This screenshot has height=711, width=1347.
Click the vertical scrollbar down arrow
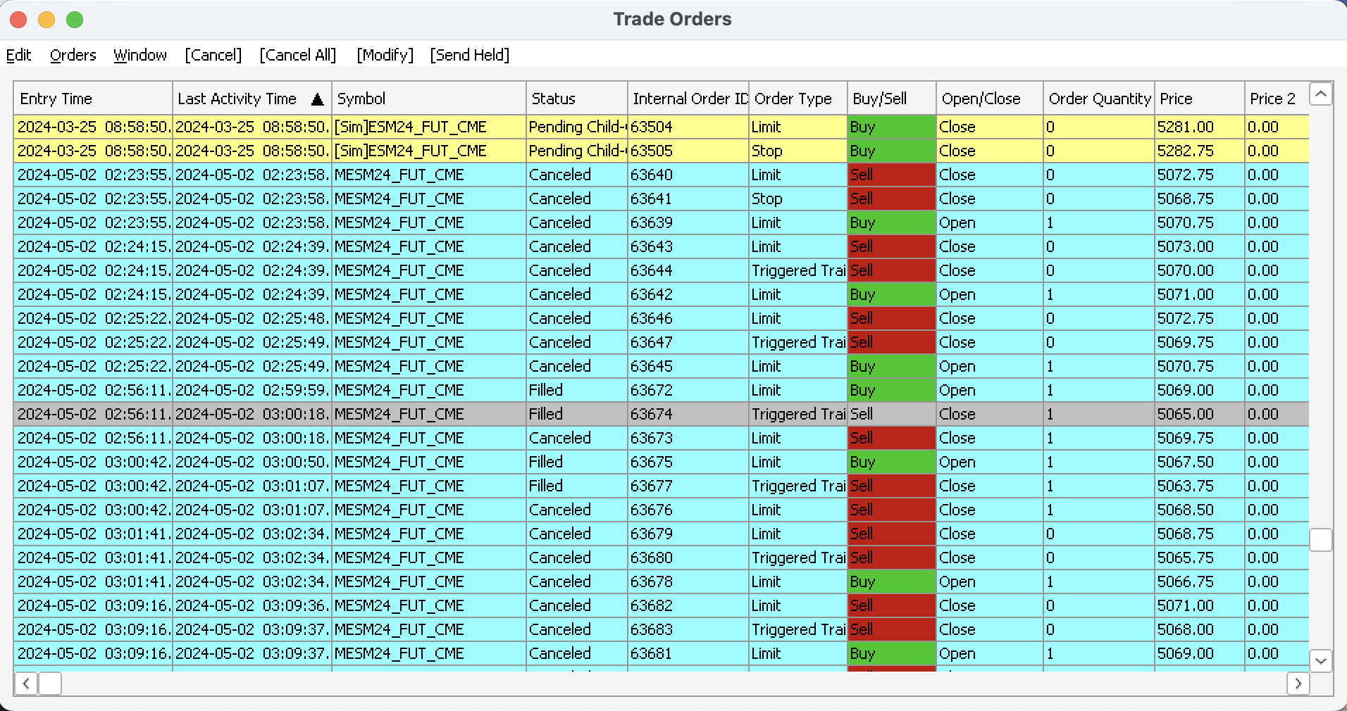click(x=1321, y=660)
